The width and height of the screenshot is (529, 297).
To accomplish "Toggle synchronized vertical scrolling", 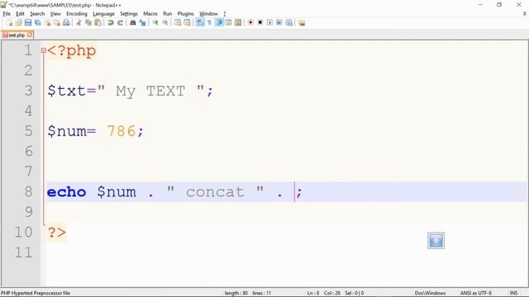I will click(178, 22).
